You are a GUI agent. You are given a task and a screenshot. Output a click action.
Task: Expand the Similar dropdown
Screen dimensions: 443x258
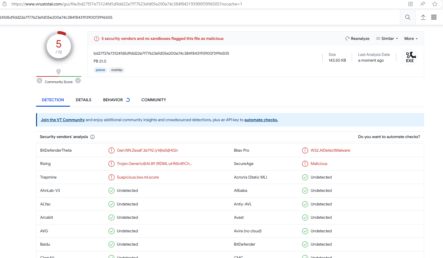pyautogui.click(x=387, y=39)
